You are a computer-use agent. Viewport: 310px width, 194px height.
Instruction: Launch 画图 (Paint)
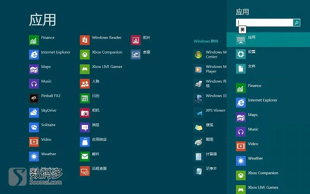204,142
